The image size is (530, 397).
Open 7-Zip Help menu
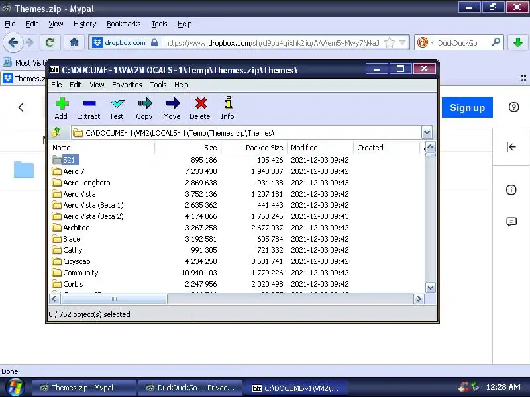(x=181, y=85)
